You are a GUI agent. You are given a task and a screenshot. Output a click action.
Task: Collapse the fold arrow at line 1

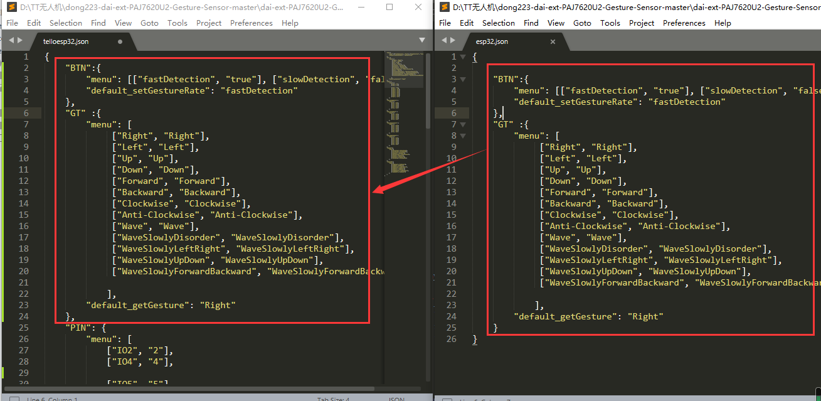click(463, 56)
